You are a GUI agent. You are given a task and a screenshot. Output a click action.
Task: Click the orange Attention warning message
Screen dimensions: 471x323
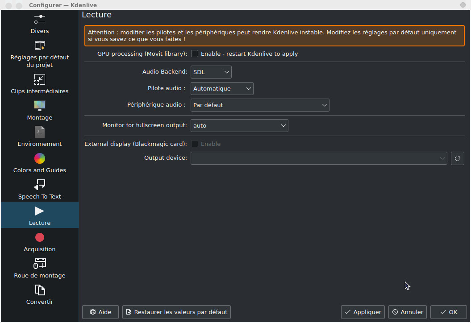pyautogui.click(x=275, y=36)
